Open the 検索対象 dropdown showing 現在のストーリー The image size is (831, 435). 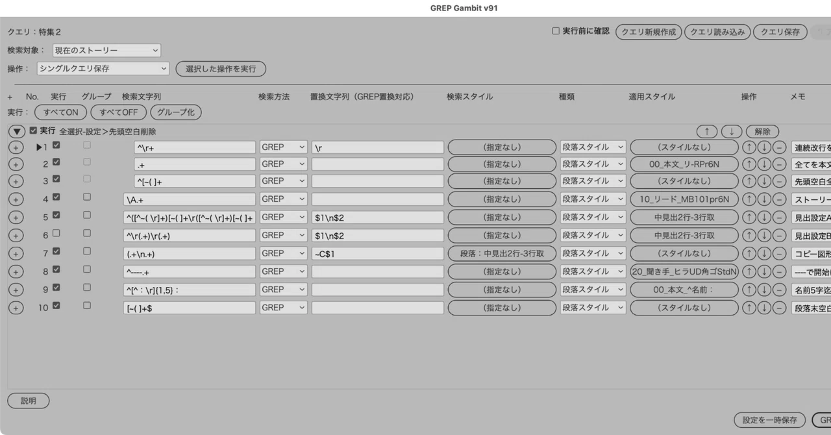106,51
